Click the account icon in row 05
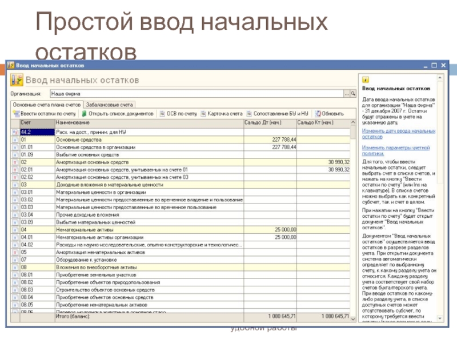457x343 pixels. [15, 253]
